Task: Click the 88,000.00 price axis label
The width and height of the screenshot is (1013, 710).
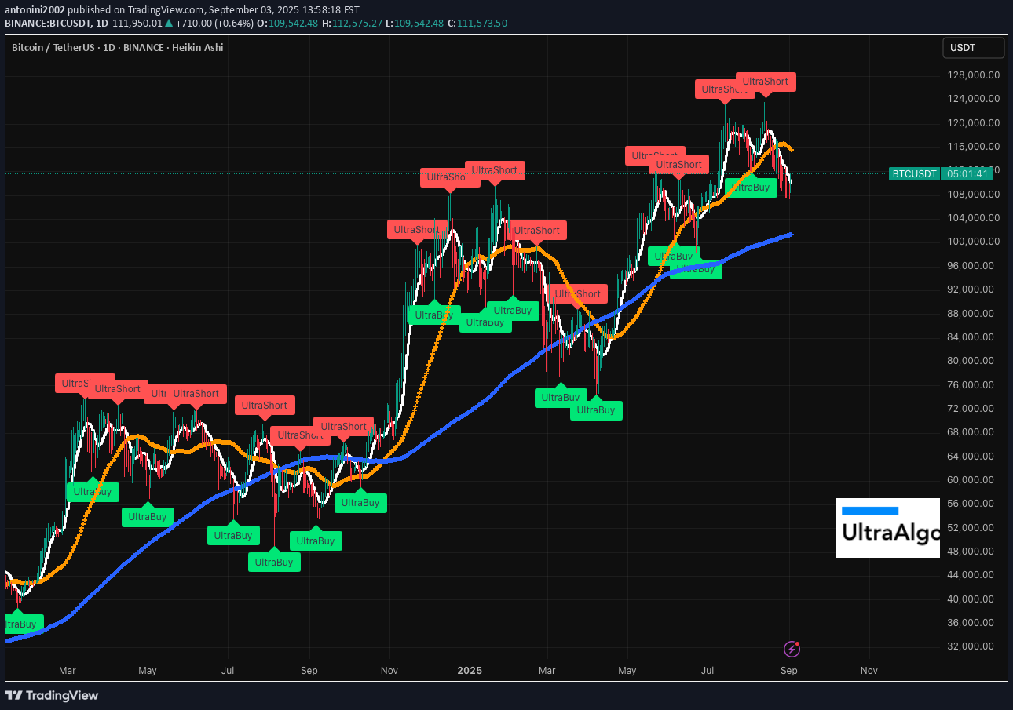Action: coord(972,314)
